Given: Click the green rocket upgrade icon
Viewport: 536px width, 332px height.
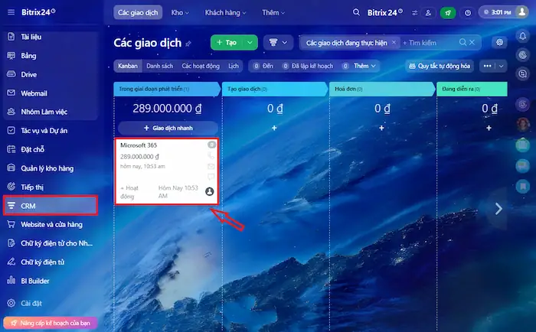Looking at the screenshot, I should click(448, 13).
